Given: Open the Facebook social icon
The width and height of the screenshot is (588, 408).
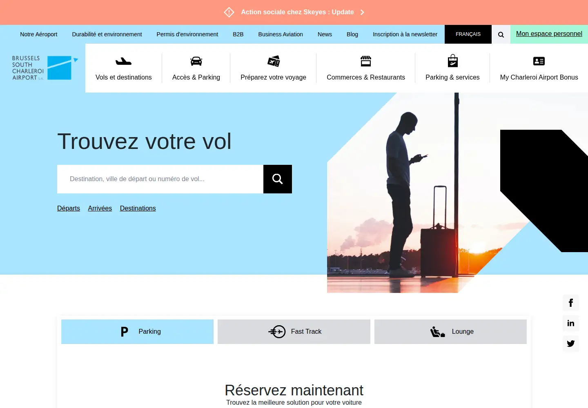Looking at the screenshot, I should tap(571, 303).
